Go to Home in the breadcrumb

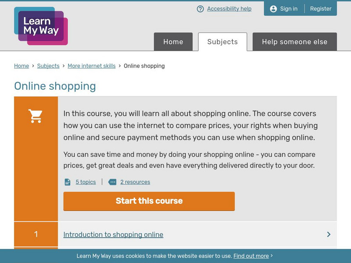tap(21, 66)
